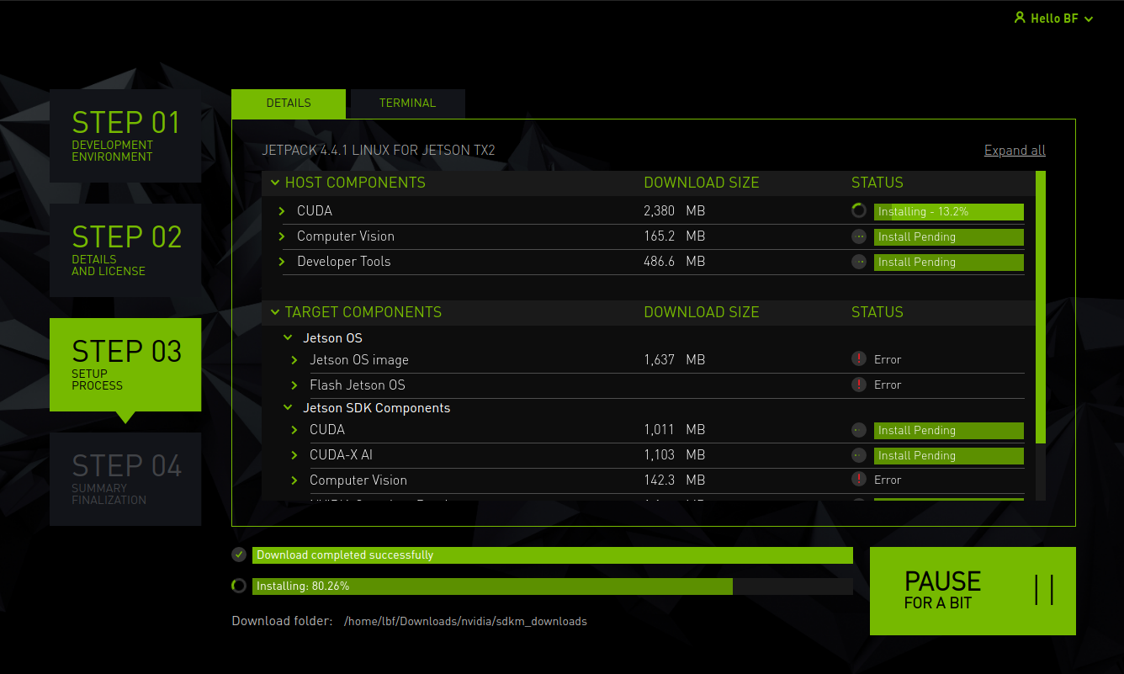The width and height of the screenshot is (1124, 674).
Task: Click the red error icon for Jetson OS image
Action: (858, 359)
